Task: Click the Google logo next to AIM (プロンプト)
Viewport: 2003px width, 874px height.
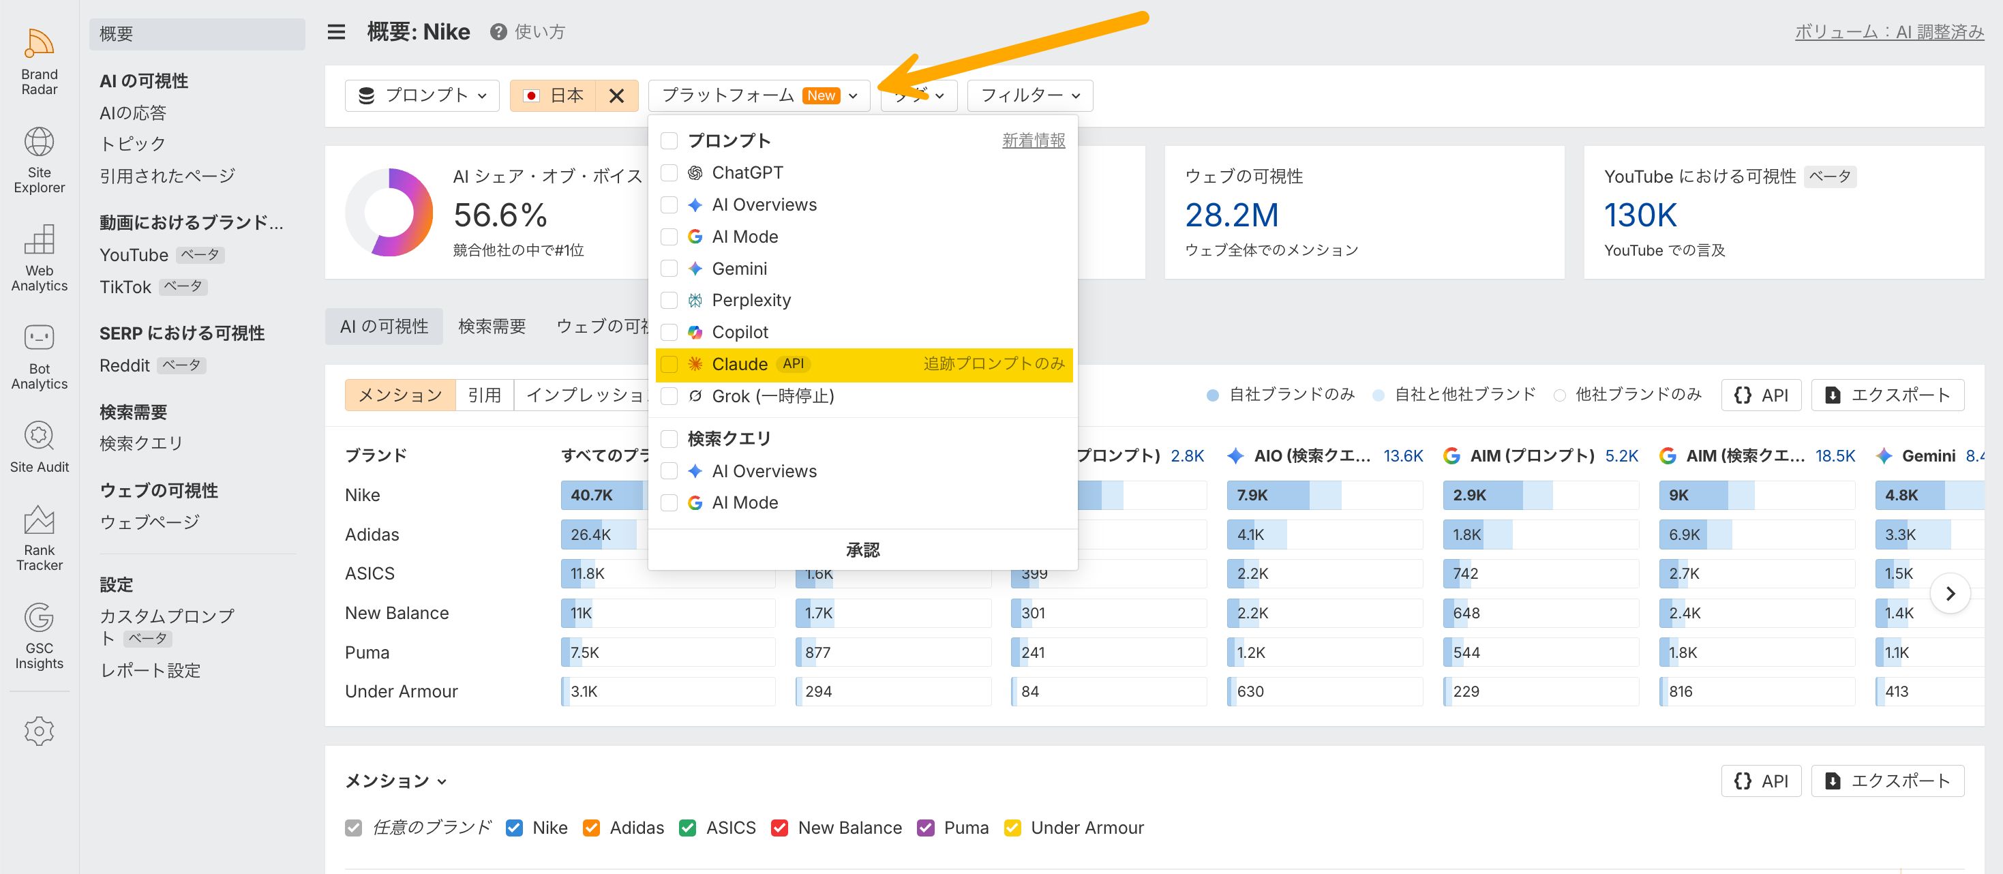Action: (1451, 455)
